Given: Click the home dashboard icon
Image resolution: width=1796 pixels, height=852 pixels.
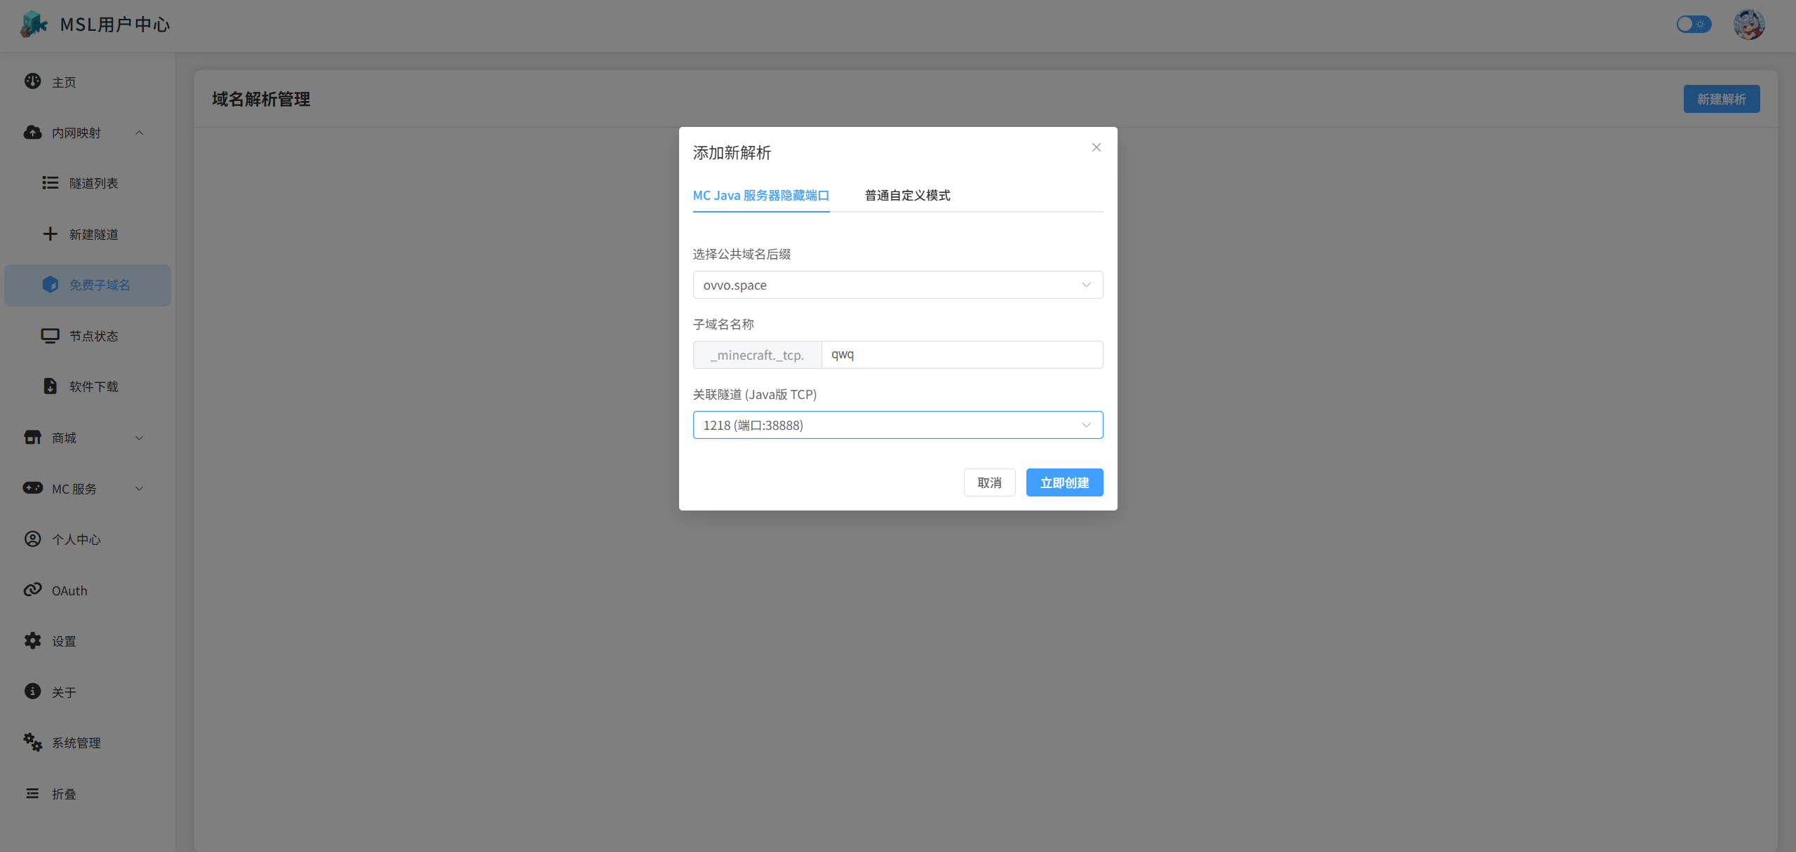Looking at the screenshot, I should [x=32, y=81].
